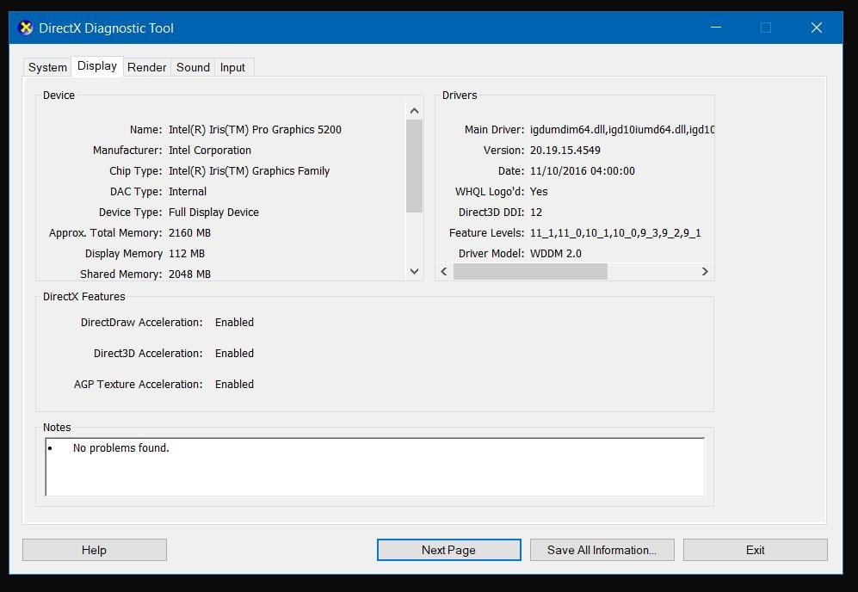Close the DirectX Diagnostic Tool window
Screen dimensions: 858x592
[817, 28]
